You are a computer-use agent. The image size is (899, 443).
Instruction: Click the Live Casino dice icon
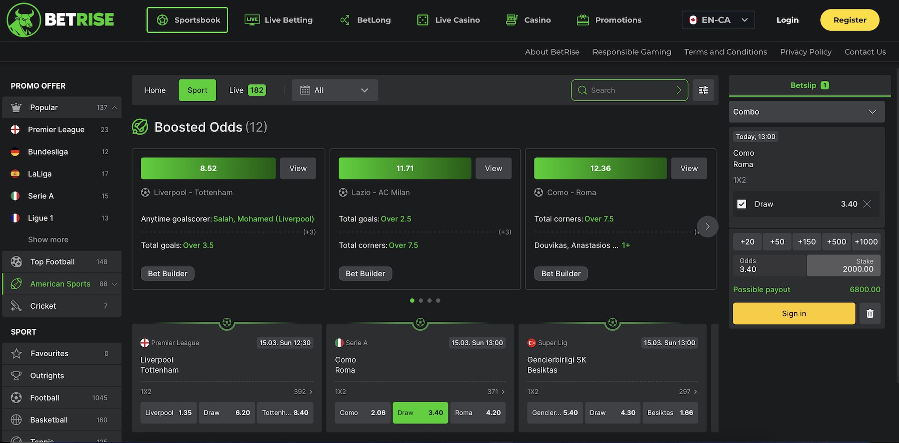(423, 20)
